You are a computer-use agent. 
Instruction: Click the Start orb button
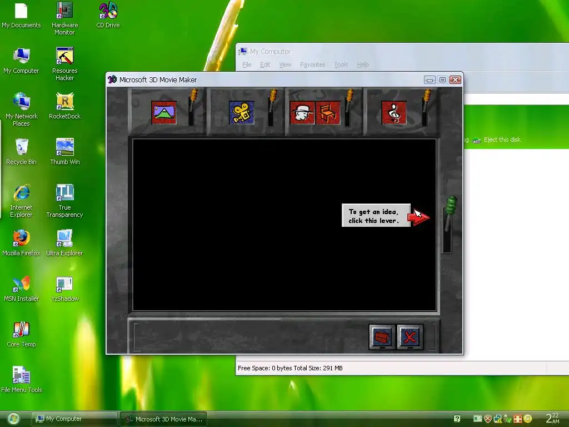[13, 419]
